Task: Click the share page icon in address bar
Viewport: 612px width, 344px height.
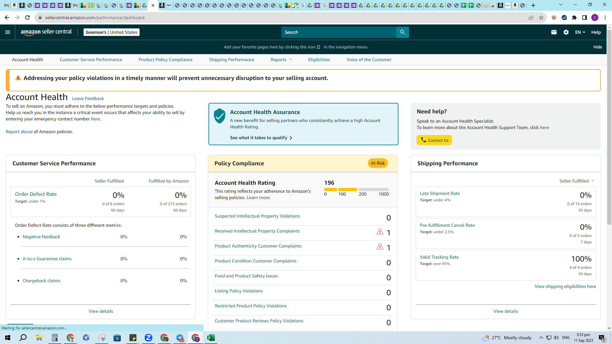Action: [x=531, y=18]
